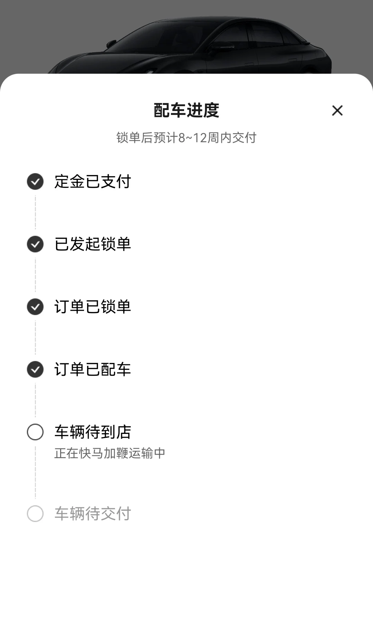The height and width of the screenshot is (619, 373).
Task: Click the dashed progress line below 车辆待到店
Action: point(35,472)
